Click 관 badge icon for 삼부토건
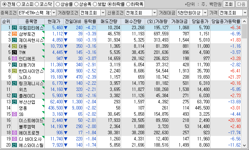 click(14, 34)
